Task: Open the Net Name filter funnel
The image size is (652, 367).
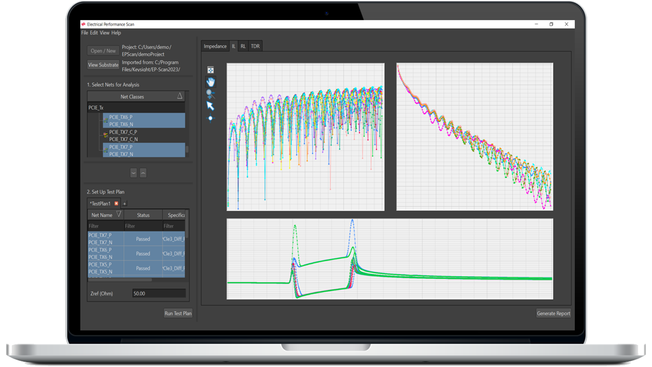Action: coord(119,214)
